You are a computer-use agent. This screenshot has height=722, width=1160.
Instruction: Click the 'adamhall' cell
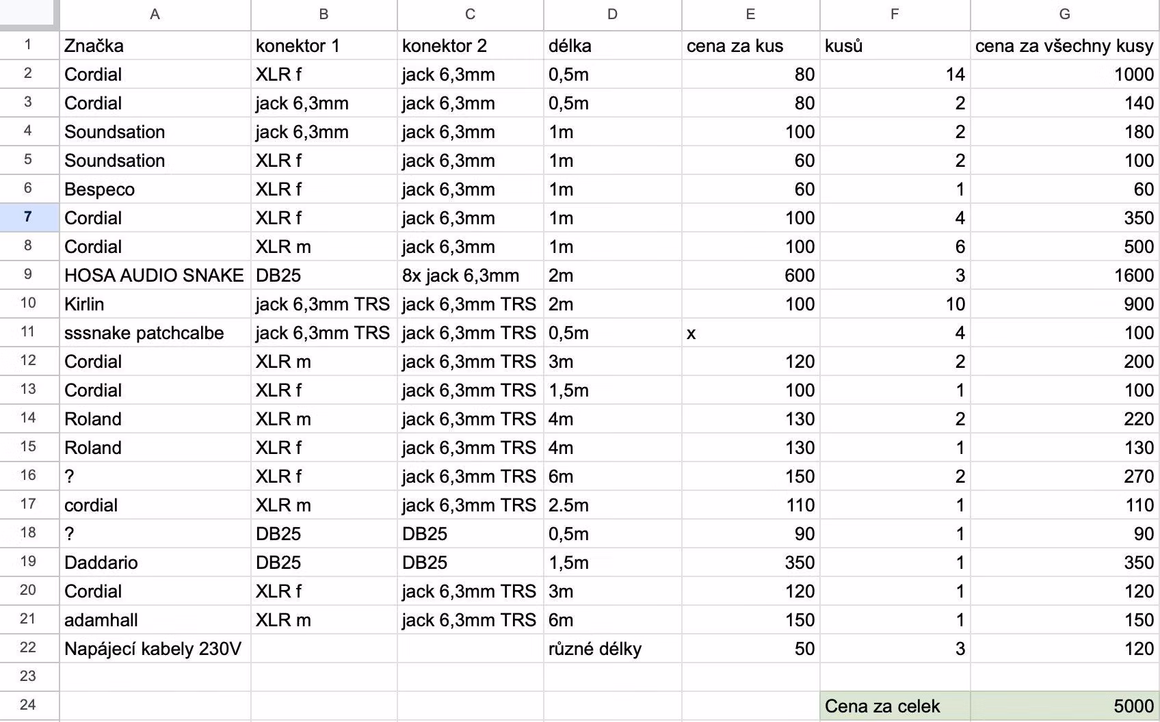(155, 619)
